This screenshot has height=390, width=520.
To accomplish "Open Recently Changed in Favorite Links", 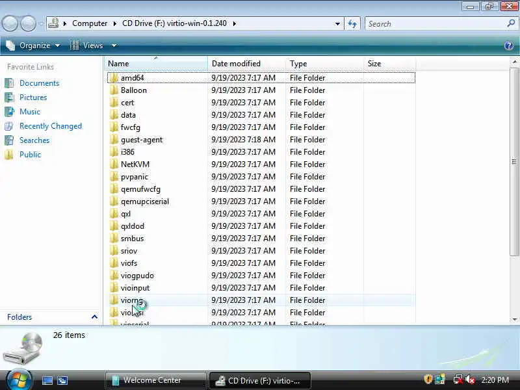I will tap(51, 126).
